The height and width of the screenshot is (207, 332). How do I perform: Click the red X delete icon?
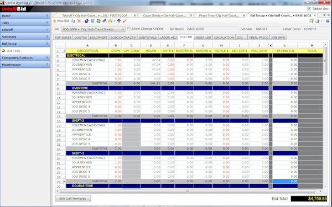point(79,21)
